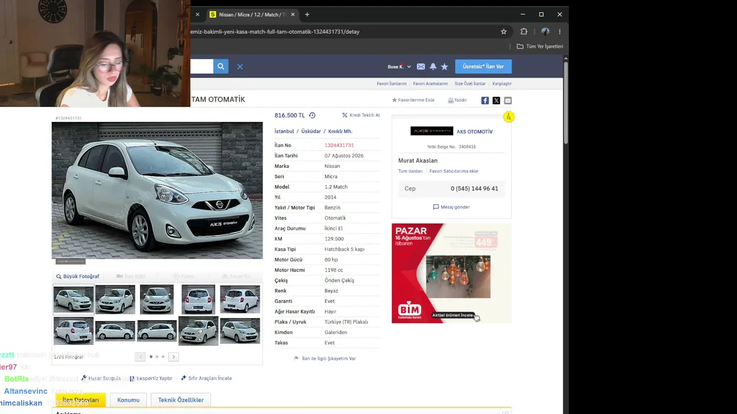
Task: Click Kredi Teklifi Al link
Action: point(361,116)
